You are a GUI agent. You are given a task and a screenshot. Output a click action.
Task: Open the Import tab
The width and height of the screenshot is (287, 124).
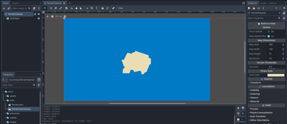point(15,3)
